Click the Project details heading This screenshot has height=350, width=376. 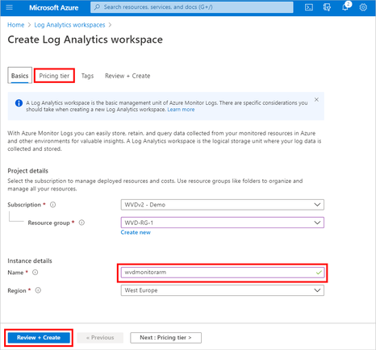(x=28, y=171)
